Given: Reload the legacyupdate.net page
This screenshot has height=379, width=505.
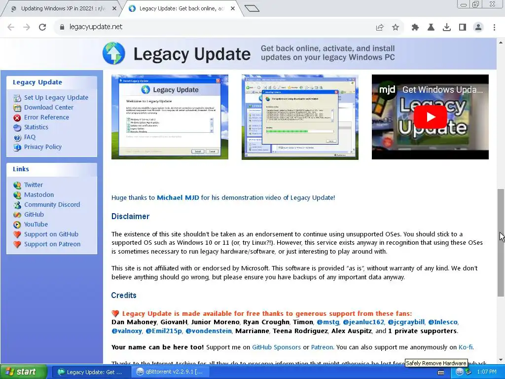Looking at the screenshot, I should pyautogui.click(x=42, y=27).
